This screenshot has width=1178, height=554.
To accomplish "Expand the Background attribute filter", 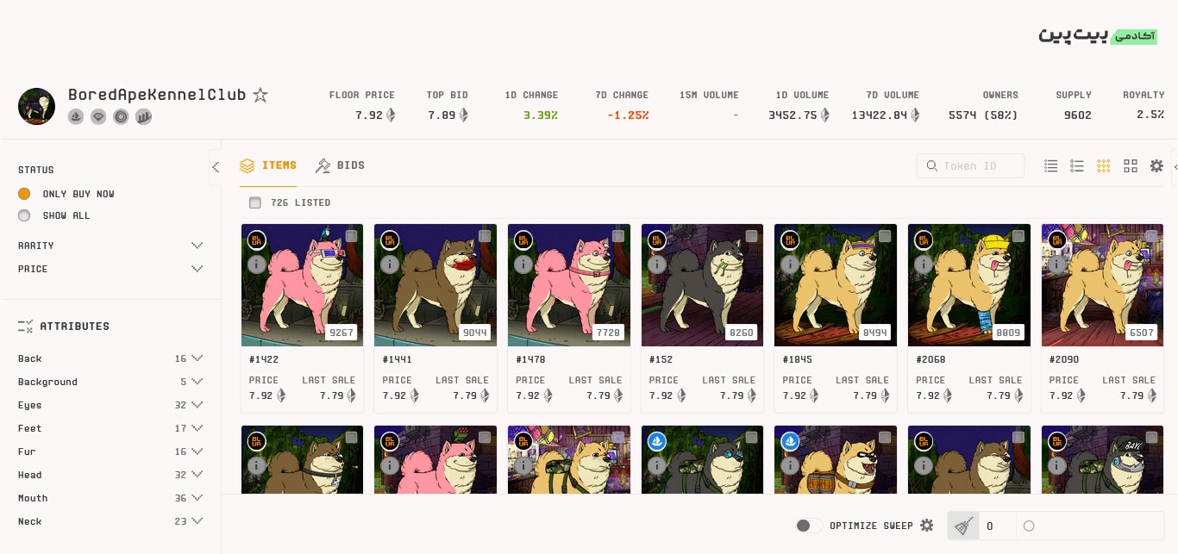I will 110,382.
